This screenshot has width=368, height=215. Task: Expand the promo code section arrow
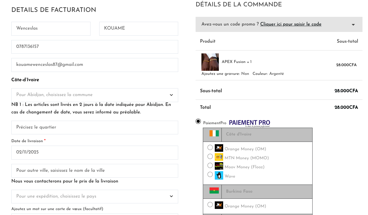353,25
